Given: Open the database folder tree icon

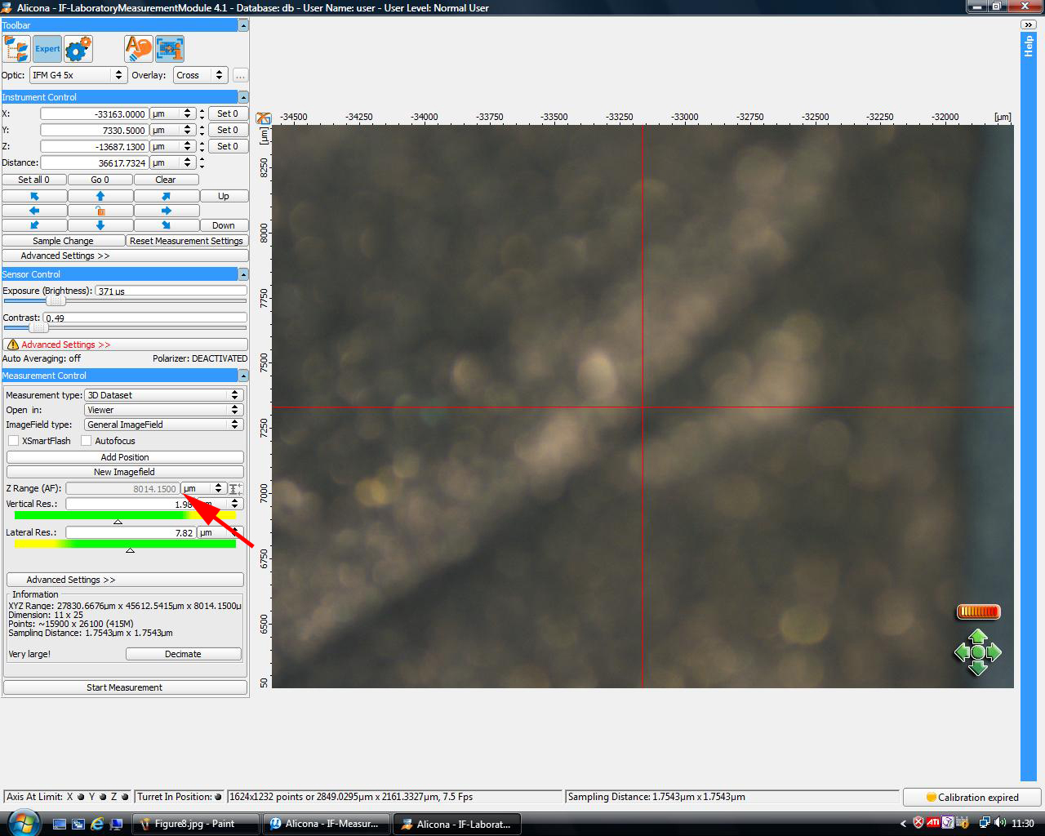Looking at the screenshot, I should pos(16,49).
